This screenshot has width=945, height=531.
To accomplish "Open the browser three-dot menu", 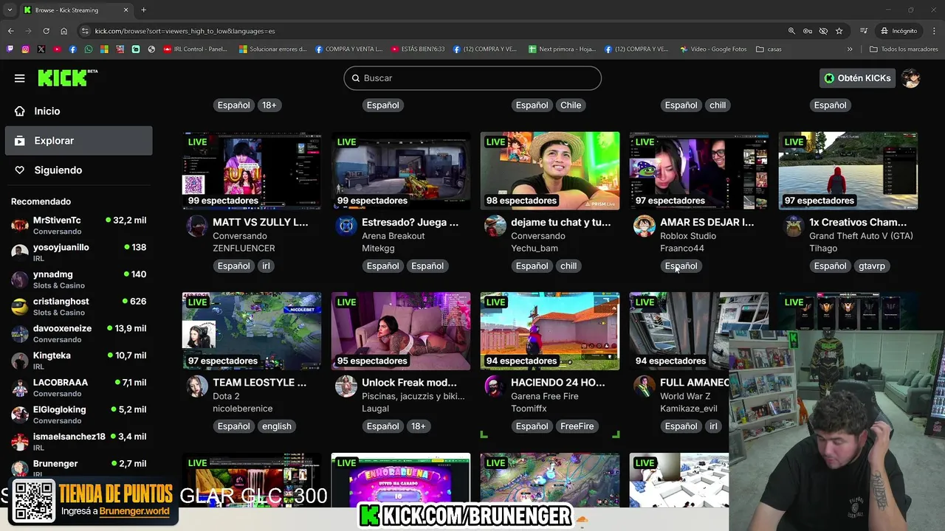I will 933,31.
